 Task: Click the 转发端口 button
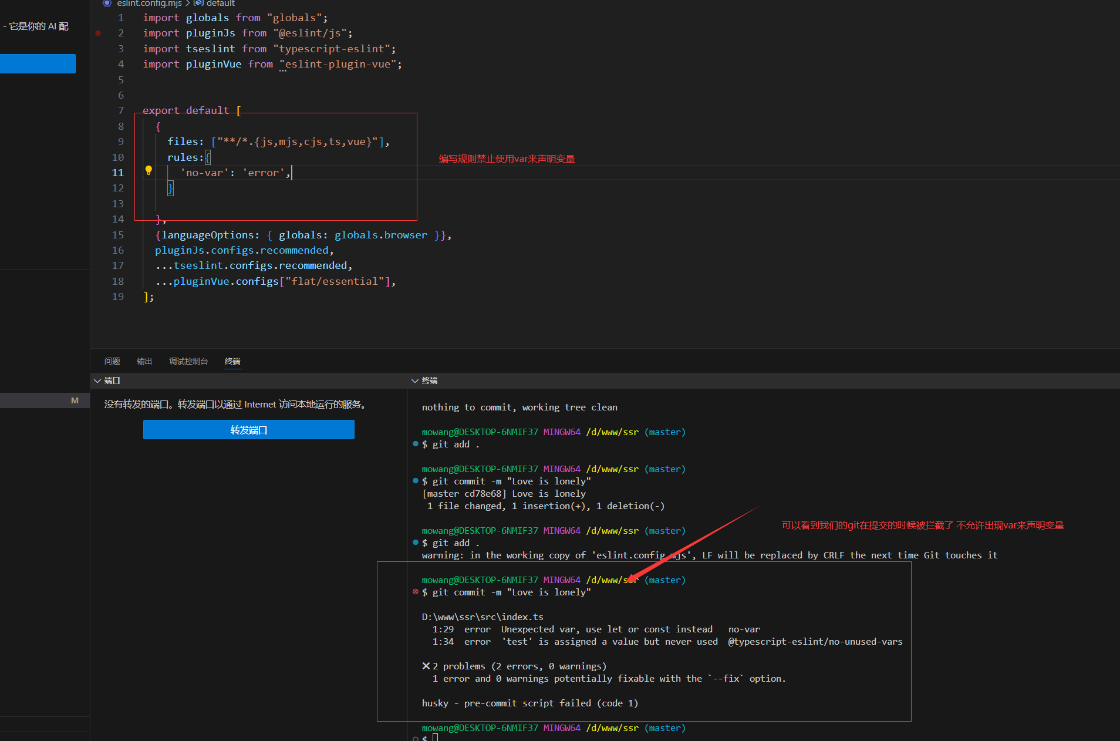pyautogui.click(x=249, y=430)
